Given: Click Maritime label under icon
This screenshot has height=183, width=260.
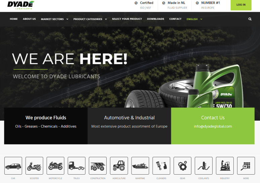Looking at the screenshot, I should click(x=140, y=178).
